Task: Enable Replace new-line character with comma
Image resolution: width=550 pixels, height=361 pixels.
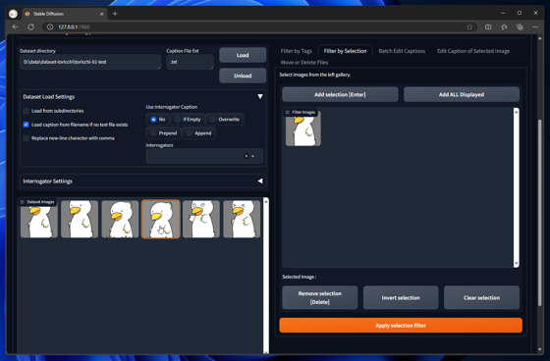Action: pyautogui.click(x=26, y=138)
